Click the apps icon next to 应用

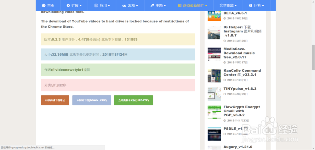click(x=96, y=5)
